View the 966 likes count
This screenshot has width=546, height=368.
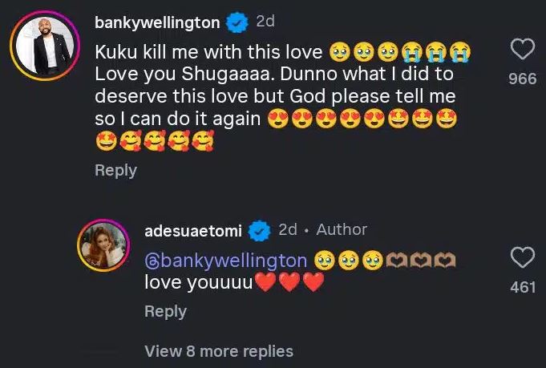coord(523,79)
